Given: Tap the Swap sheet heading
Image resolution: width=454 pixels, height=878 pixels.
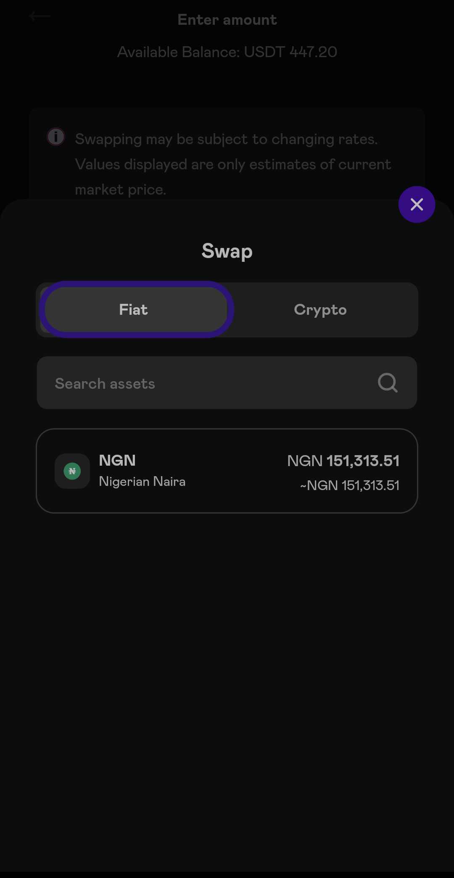Looking at the screenshot, I should coord(227,251).
